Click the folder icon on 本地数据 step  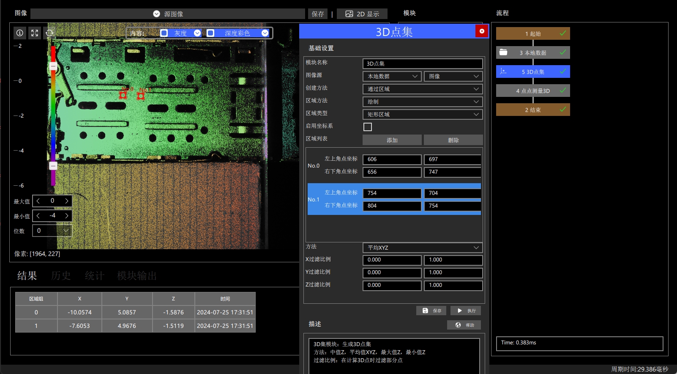point(503,52)
